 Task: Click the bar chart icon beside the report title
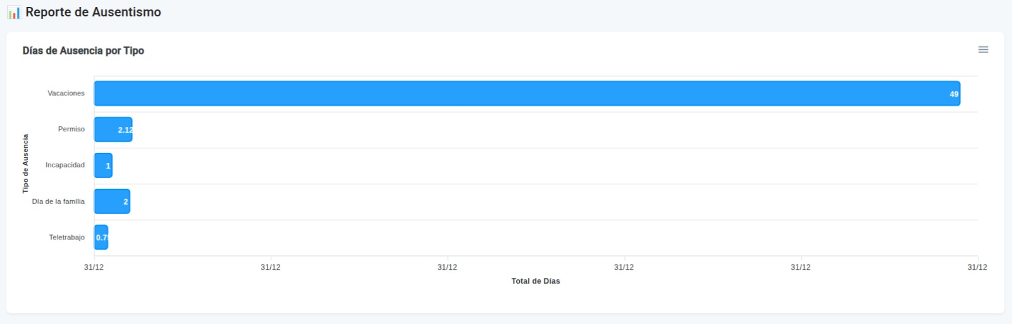(14, 13)
